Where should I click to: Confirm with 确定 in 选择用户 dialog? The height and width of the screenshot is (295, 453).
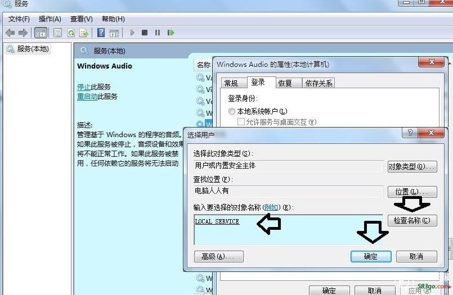coord(371,256)
